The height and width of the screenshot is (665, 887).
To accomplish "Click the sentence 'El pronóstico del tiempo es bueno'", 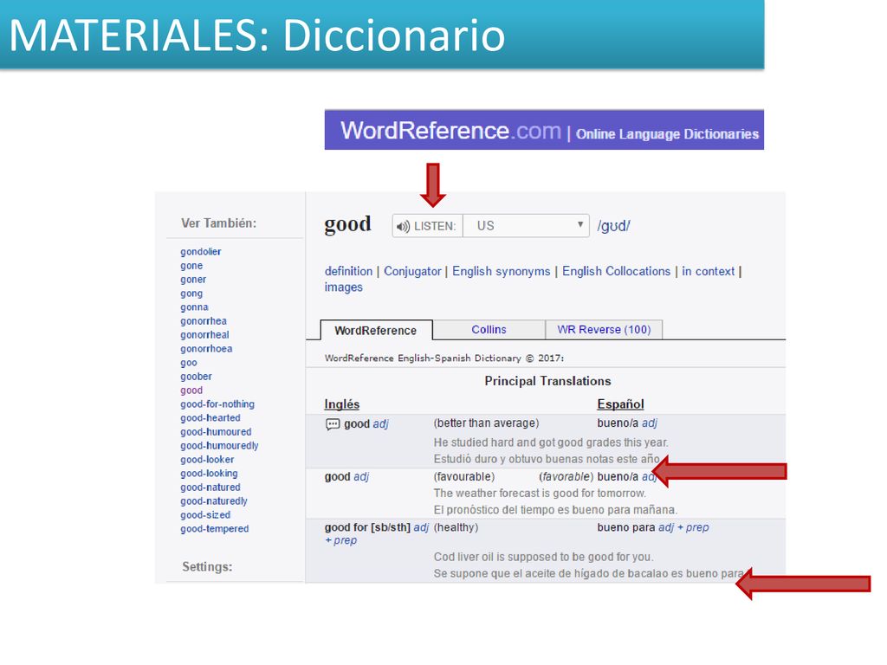I will point(555,510).
